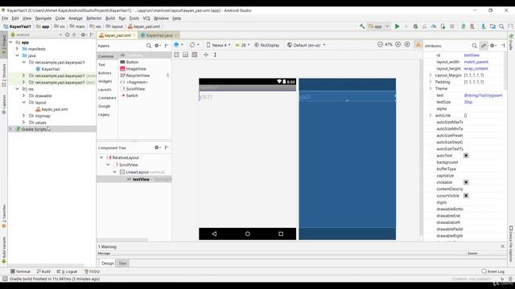The height and width of the screenshot is (289, 515).
Task: Open the Terminal tool window
Action: [20, 271]
